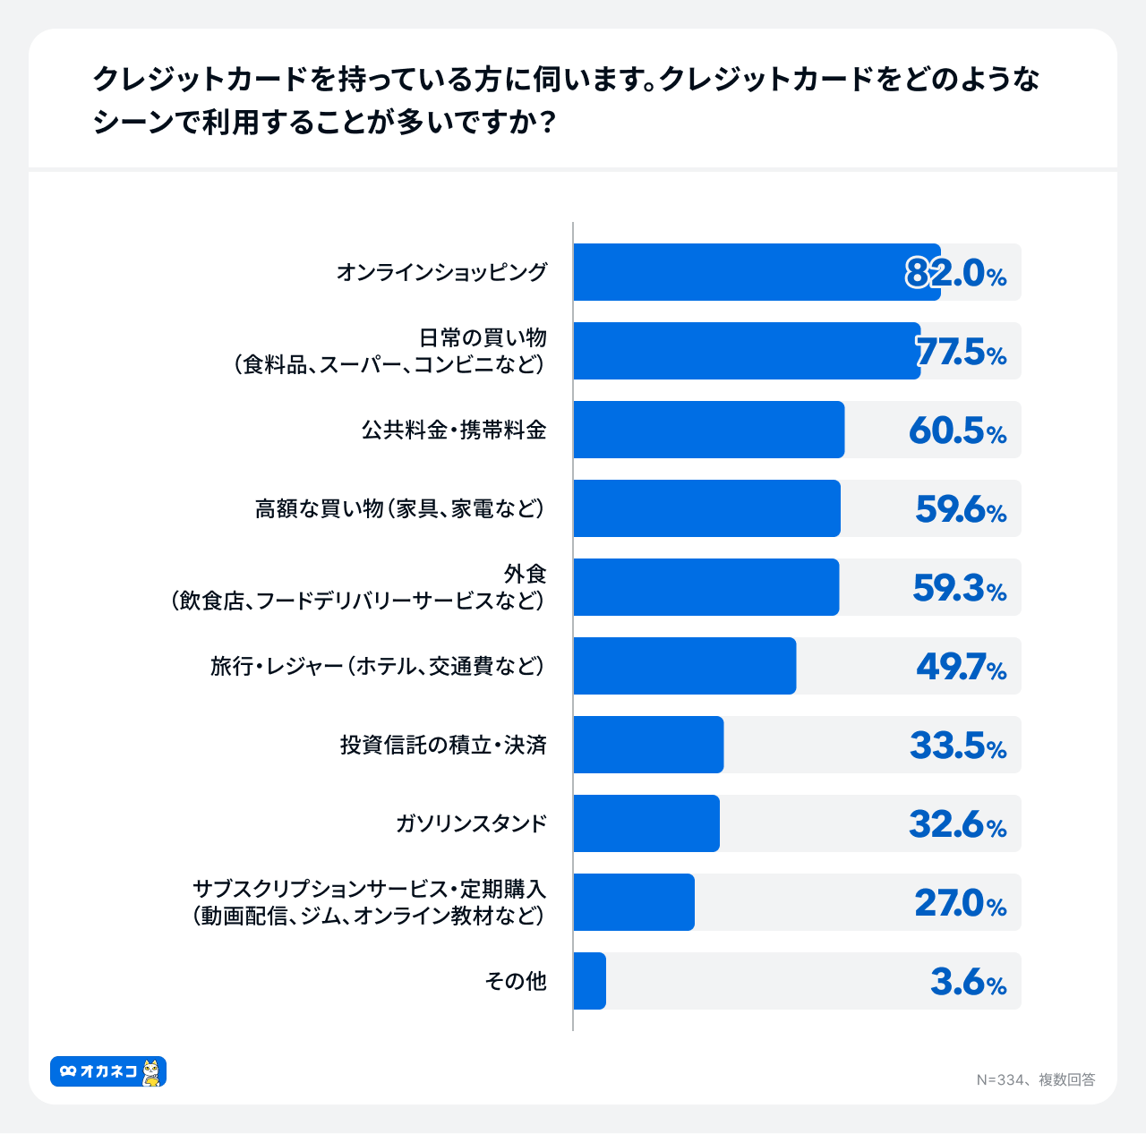Click the ガソリンスタンド label
The image size is (1146, 1134).
[x=471, y=823]
